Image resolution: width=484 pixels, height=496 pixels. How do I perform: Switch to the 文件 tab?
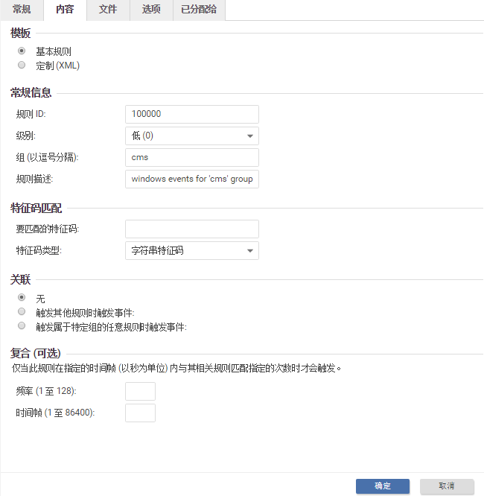[108, 10]
